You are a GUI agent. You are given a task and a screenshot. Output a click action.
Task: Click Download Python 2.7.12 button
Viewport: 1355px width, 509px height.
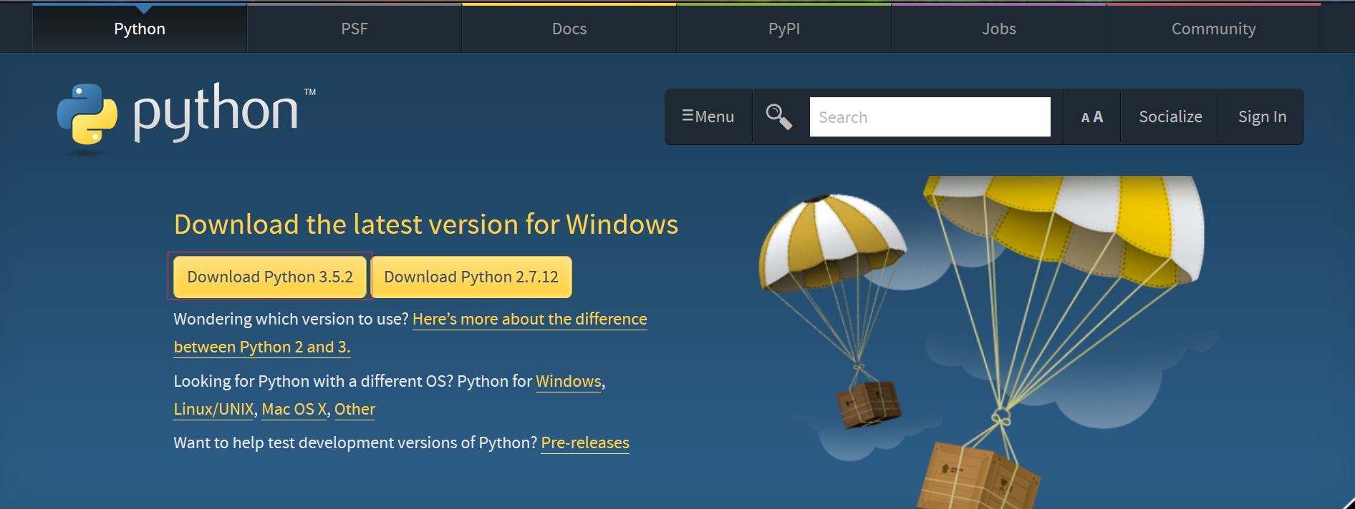click(471, 277)
